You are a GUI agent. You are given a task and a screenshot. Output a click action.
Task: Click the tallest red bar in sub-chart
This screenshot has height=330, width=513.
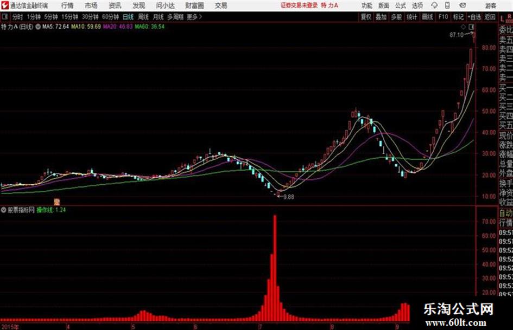(275, 268)
